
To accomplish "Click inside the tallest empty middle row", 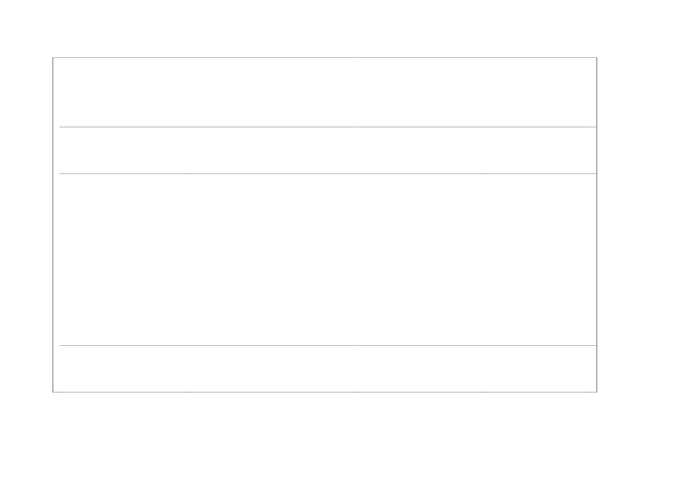I will (x=325, y=259).
